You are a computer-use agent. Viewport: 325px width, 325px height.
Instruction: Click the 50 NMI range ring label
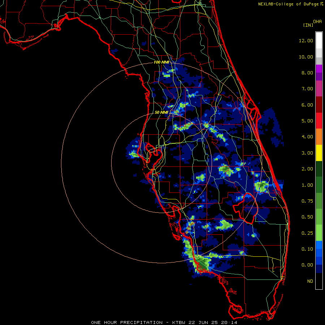[x=161, y=112]
